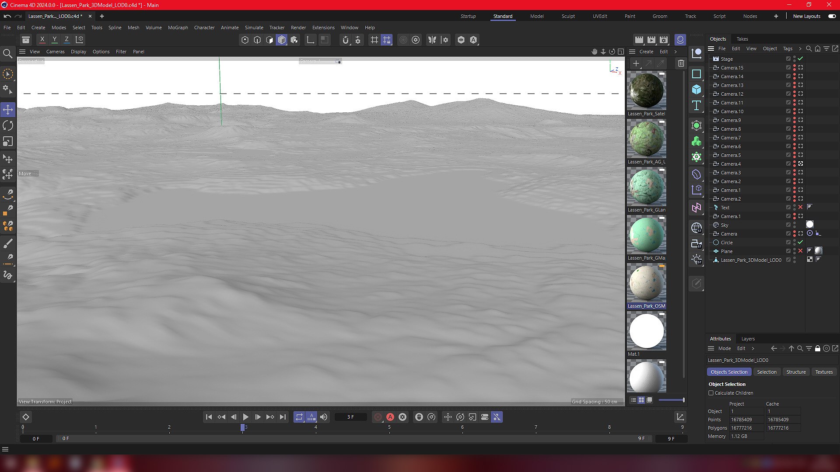
Task: Go to start of animation
Action: [x=209, y=417]
